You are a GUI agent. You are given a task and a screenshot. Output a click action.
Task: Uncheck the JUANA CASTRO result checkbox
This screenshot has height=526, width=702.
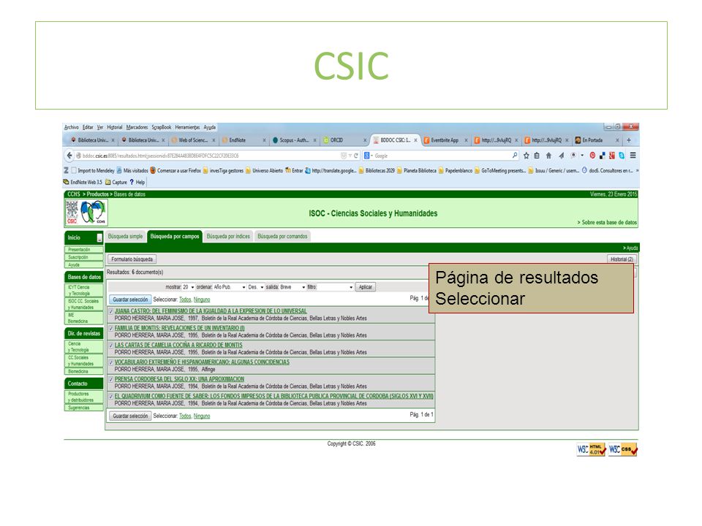point(111,311)
